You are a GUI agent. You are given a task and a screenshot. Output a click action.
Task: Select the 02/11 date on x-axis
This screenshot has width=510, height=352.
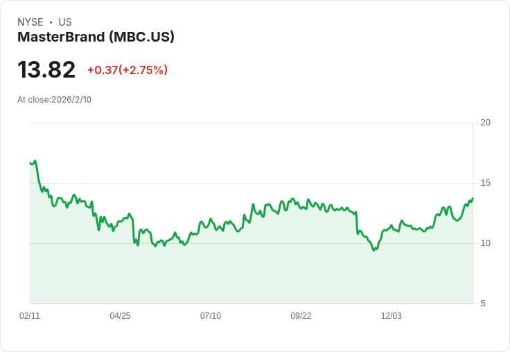(x=30, y=316)
